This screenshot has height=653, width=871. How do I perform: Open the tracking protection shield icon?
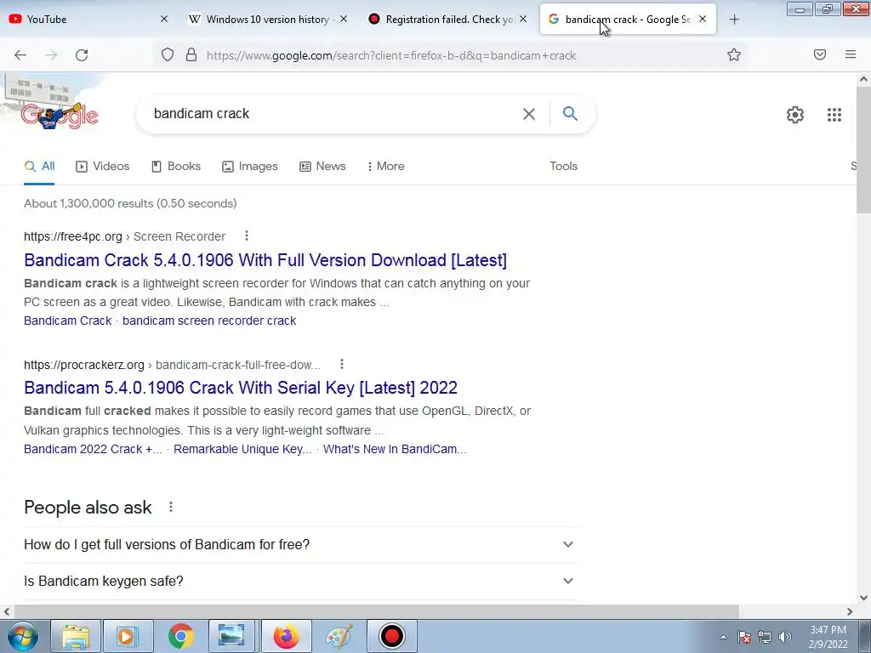(168, 54)
